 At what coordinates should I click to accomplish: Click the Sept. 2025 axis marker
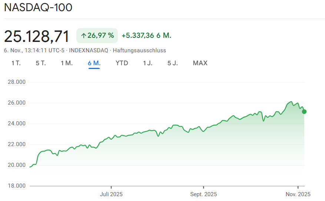(x=203, y=194)
